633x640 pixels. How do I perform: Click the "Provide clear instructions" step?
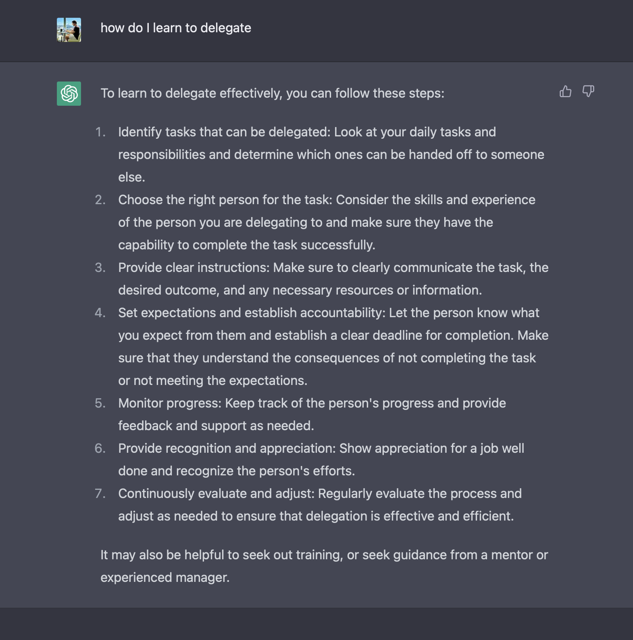333,268
